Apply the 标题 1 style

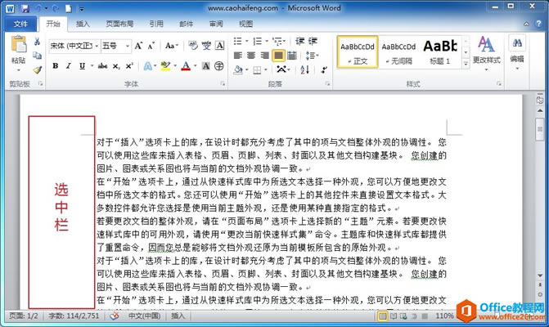pos(440,52)
